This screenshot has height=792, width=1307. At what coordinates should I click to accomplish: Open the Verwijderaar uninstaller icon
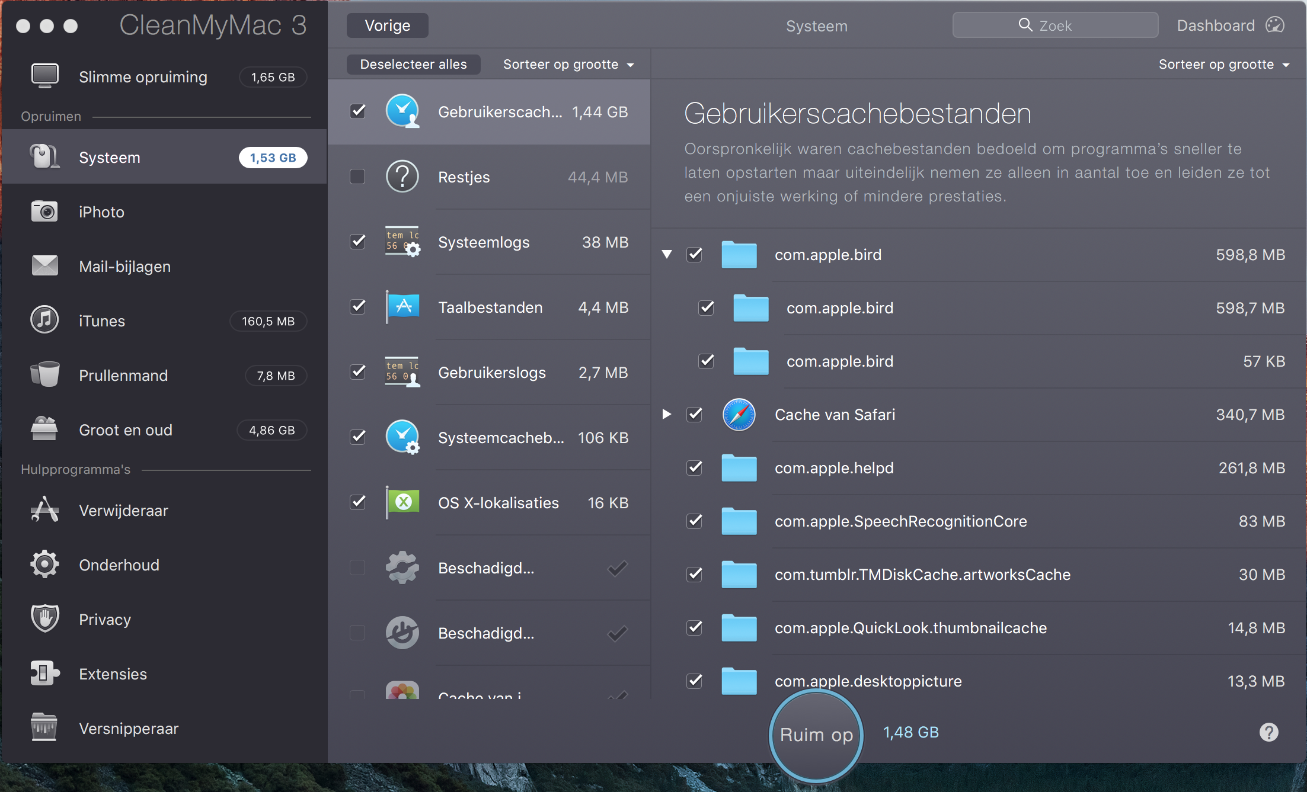(44, 510)
